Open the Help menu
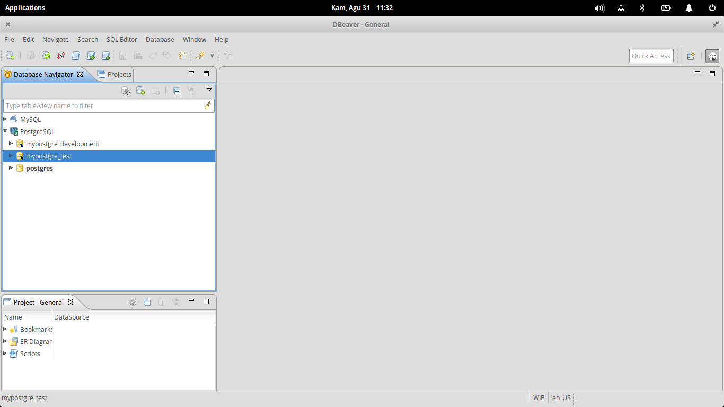Image resolution: width=724 pixels, height=407 pixels. pyautogui.click(x=222, y=39)
